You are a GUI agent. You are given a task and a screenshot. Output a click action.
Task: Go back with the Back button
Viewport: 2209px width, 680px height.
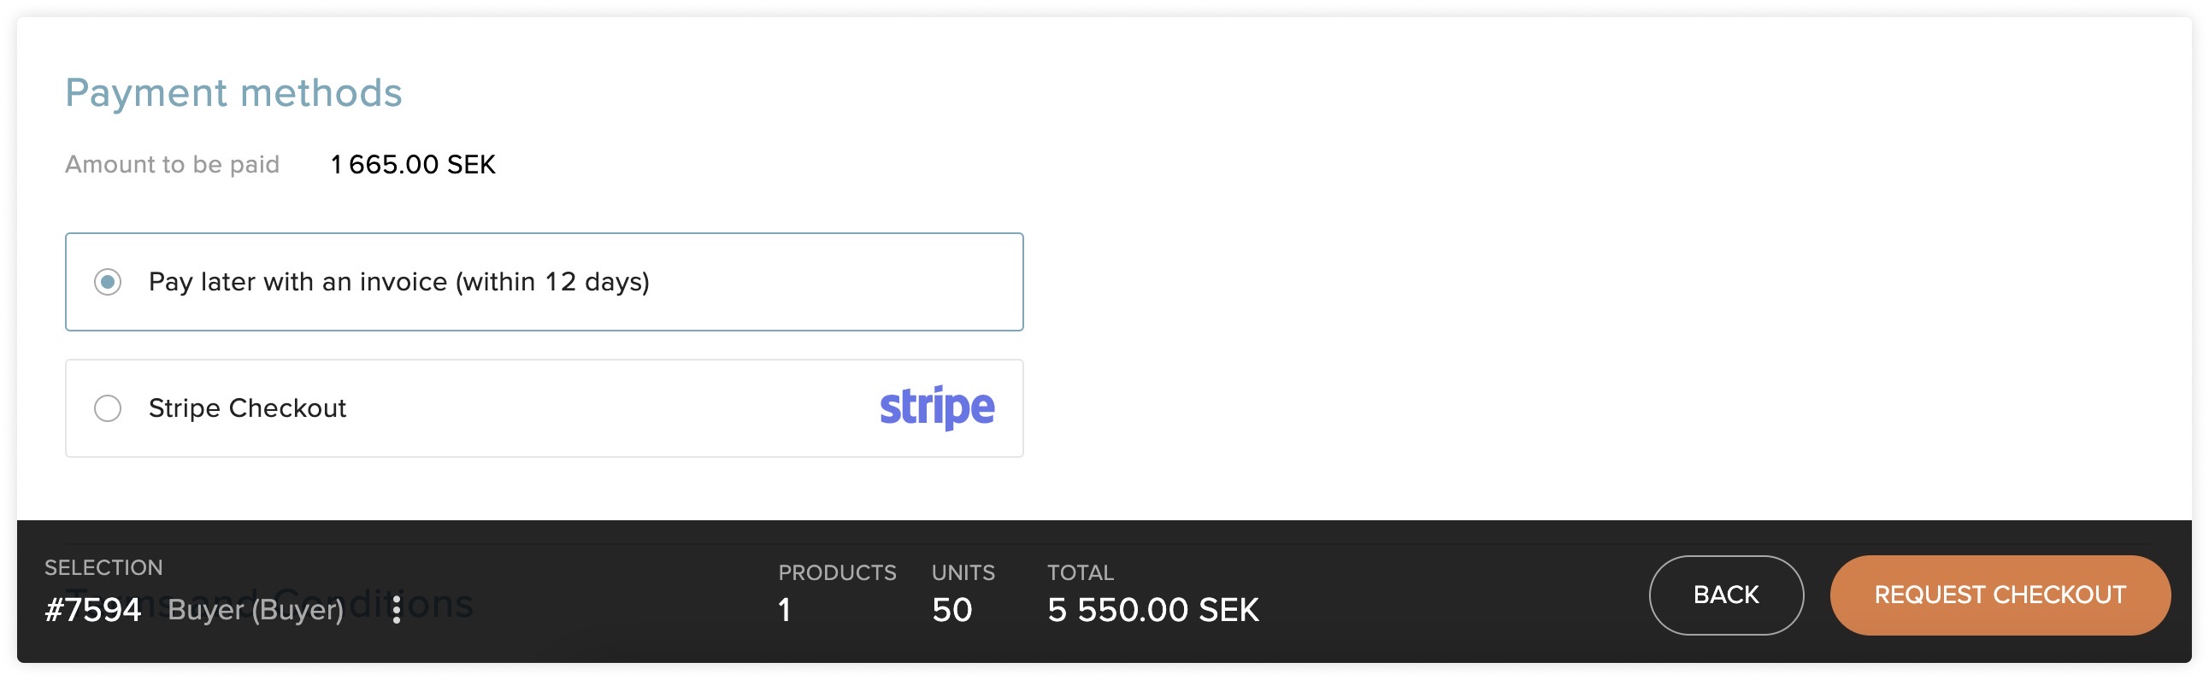coord(1725,595)
